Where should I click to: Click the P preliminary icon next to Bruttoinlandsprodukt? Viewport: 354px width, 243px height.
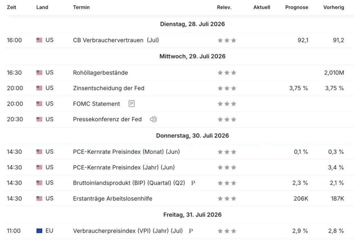click(x=193, y=183)
